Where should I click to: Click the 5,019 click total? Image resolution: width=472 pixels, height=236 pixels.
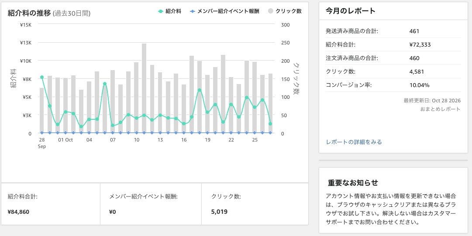point(219,212)
